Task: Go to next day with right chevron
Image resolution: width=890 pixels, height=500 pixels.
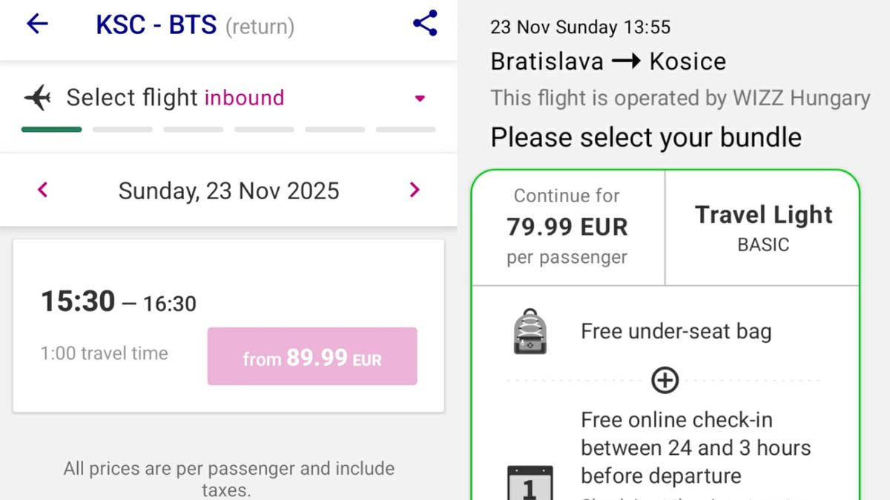Action: click(x=415, y=190)
